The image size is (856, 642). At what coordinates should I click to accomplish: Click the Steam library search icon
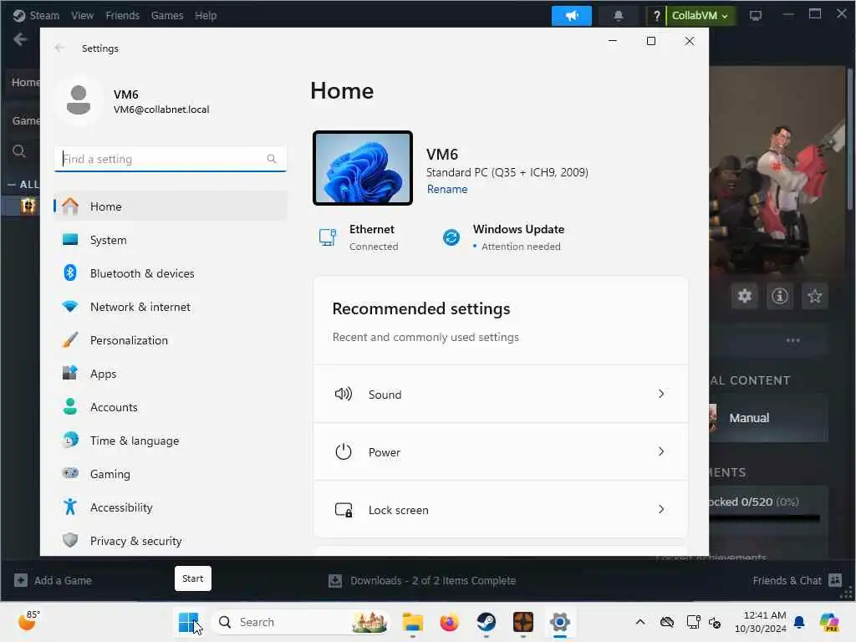pos(19,151)
